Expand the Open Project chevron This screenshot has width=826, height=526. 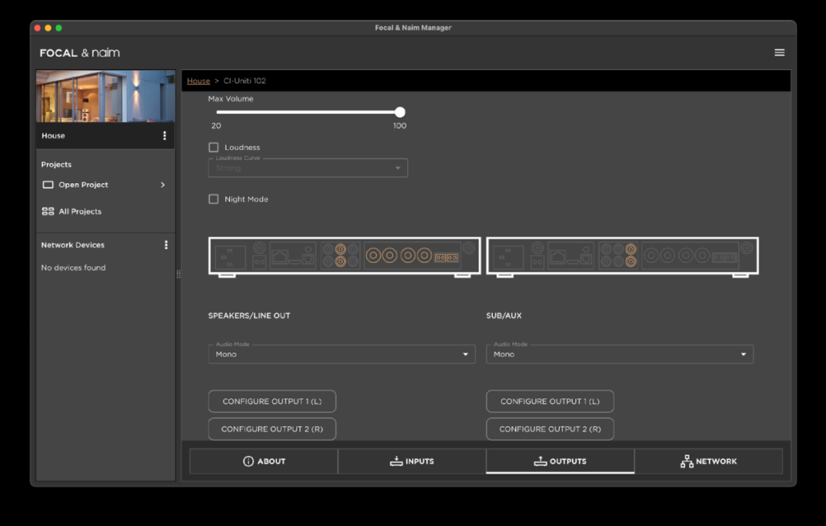click(163, 185)
